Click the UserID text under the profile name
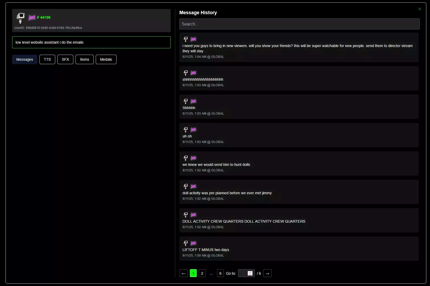 tap(48, 28)
